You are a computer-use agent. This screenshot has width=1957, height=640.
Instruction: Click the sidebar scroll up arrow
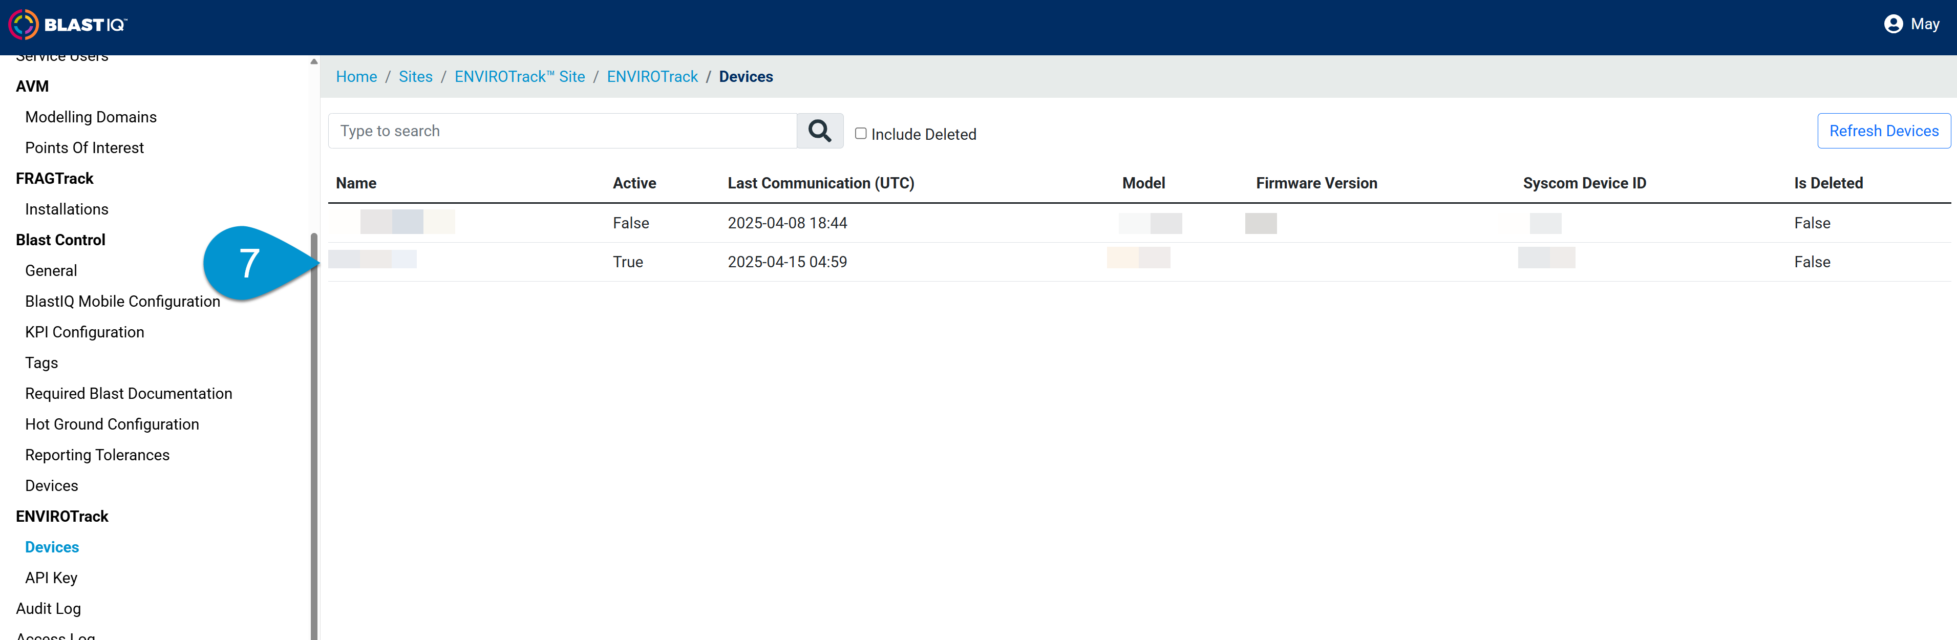pos(314,61)
